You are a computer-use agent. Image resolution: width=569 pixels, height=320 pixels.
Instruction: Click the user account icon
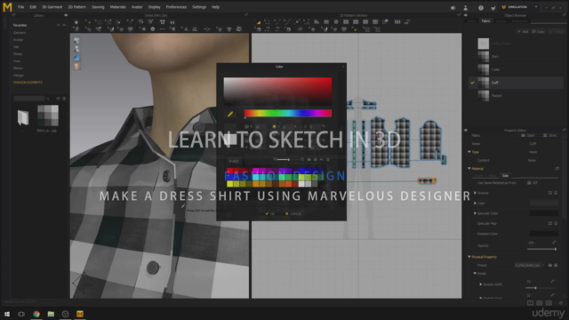pyautogui.click(x=466, y=8)
